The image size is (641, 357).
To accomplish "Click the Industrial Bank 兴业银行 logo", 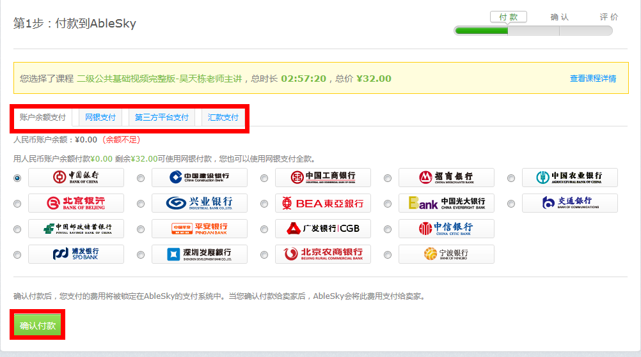I will tap(200, 203).
